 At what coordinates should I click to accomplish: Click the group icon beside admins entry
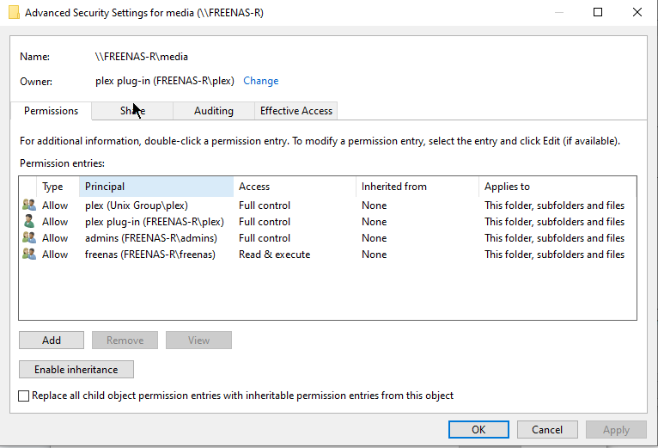[29, 238]
